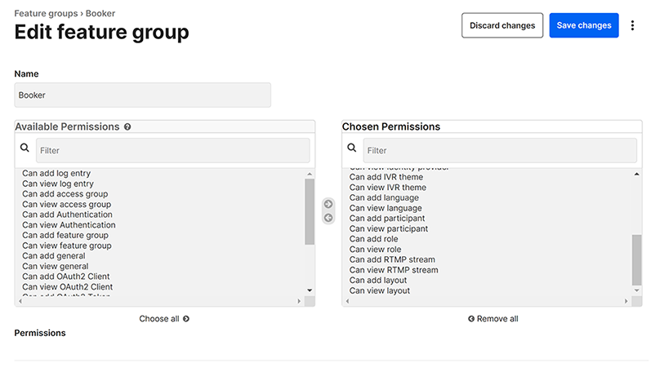This screenshot has width=651, height=376.
Task: Click the Available Permissions filter field
Action: [172, 150]
